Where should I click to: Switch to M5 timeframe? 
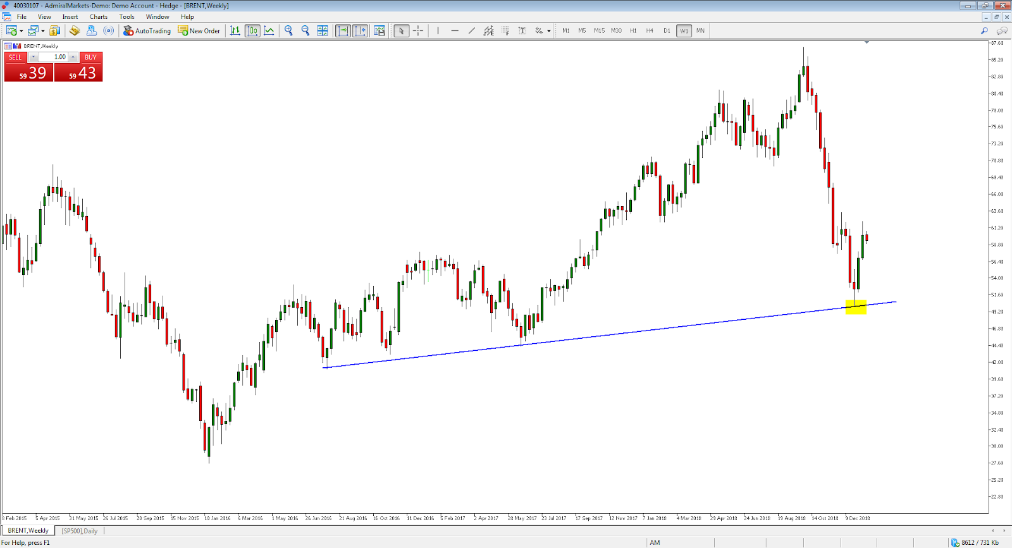pyautogui.click(x=582, y=30)
